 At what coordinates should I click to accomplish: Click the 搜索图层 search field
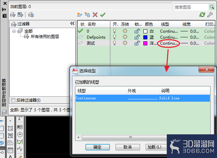[x=191, y=7]
